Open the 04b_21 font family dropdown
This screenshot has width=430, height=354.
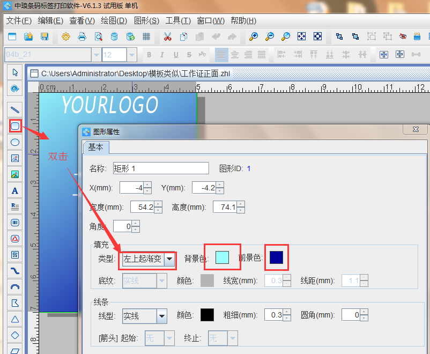(95, 54)
